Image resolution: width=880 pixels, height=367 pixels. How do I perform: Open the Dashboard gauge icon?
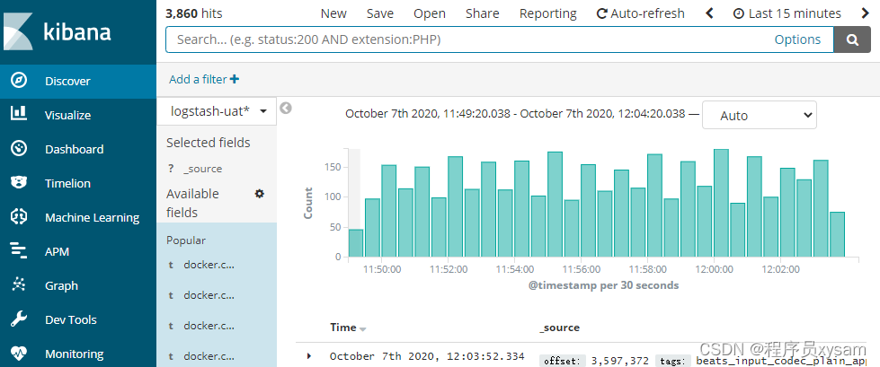[x=19, y=148]
